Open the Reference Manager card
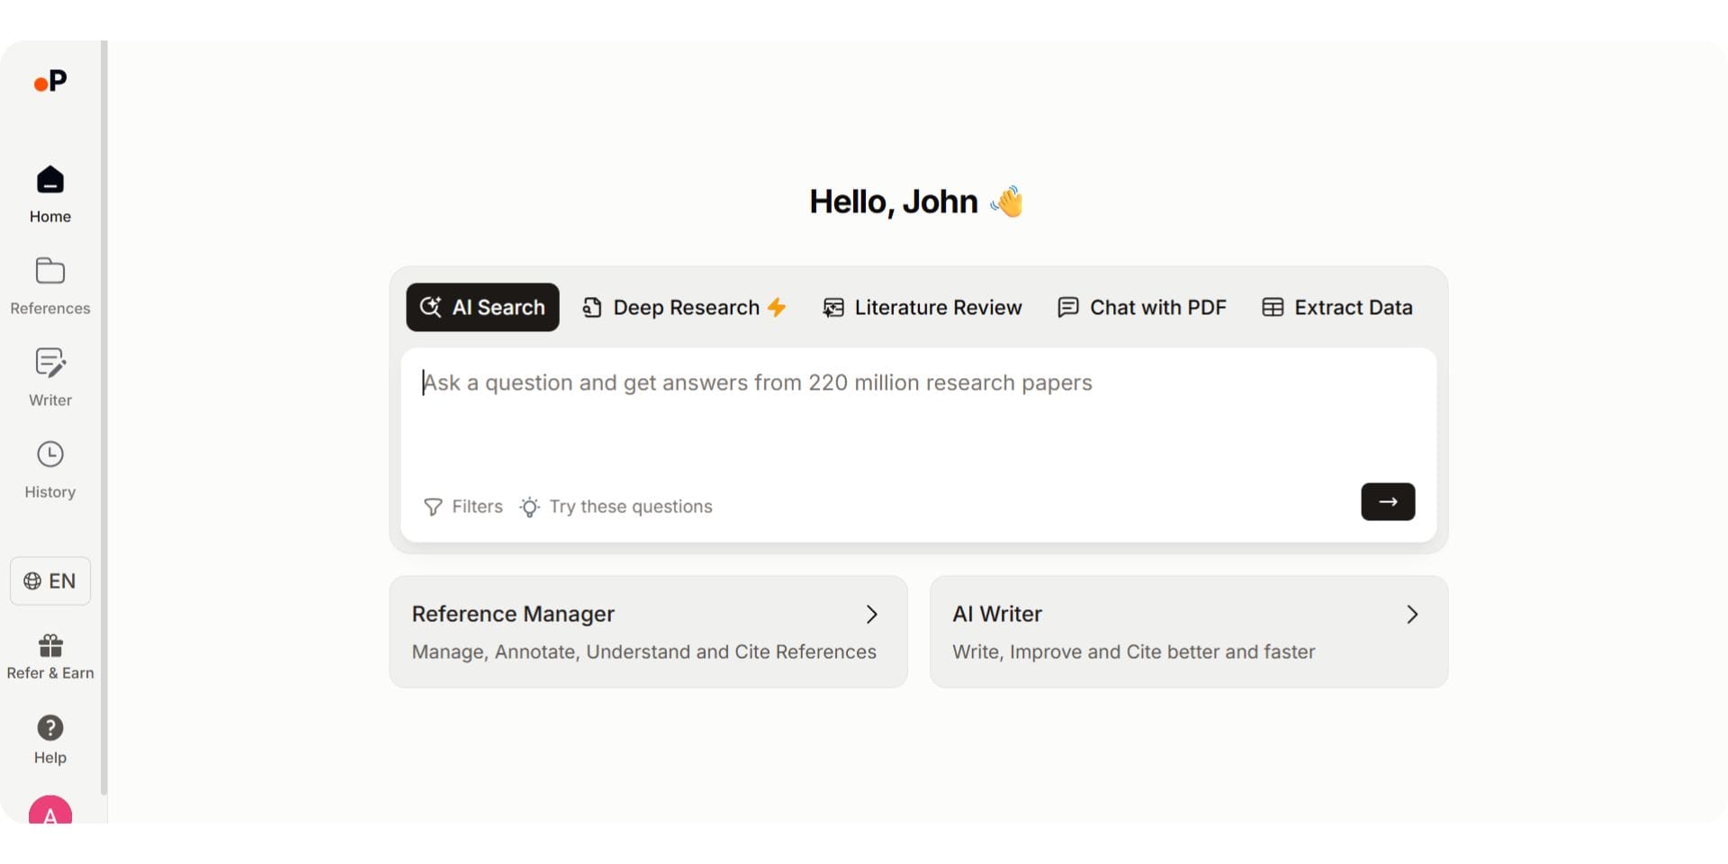Viewport: 1728px width, 864px height. (x=648, y=632)
